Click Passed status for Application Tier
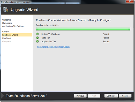This screenshot has width=135, height=102. (x=106, y=42)
